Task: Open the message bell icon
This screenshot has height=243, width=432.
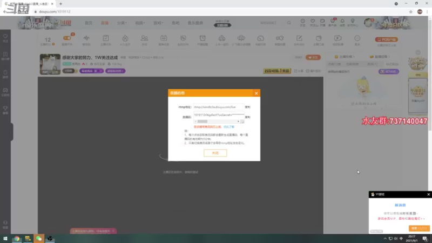Action: pyautogui.click(x=342, y=23)
